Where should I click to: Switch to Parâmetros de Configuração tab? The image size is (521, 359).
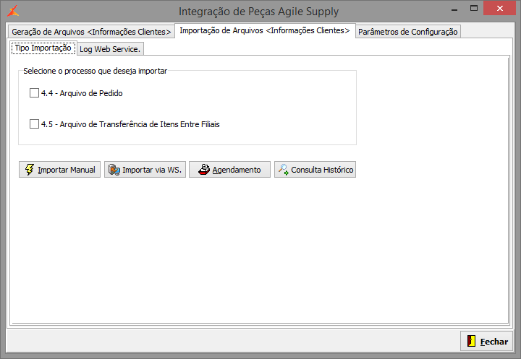(407, 32)
